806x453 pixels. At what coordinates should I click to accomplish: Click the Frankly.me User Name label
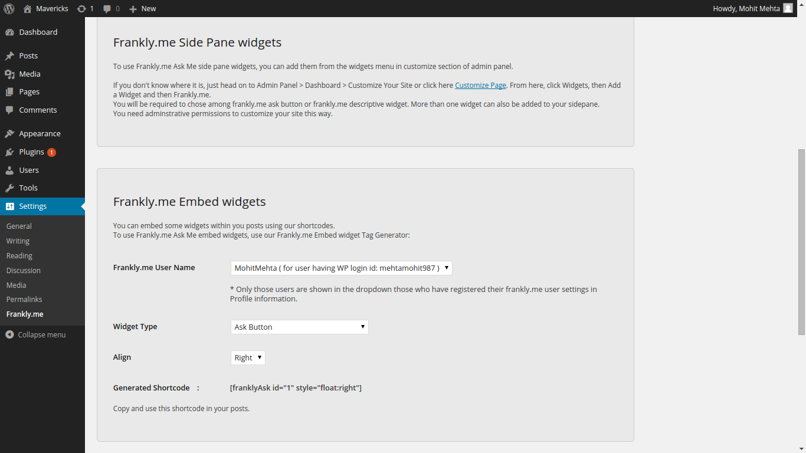[154, 268]
